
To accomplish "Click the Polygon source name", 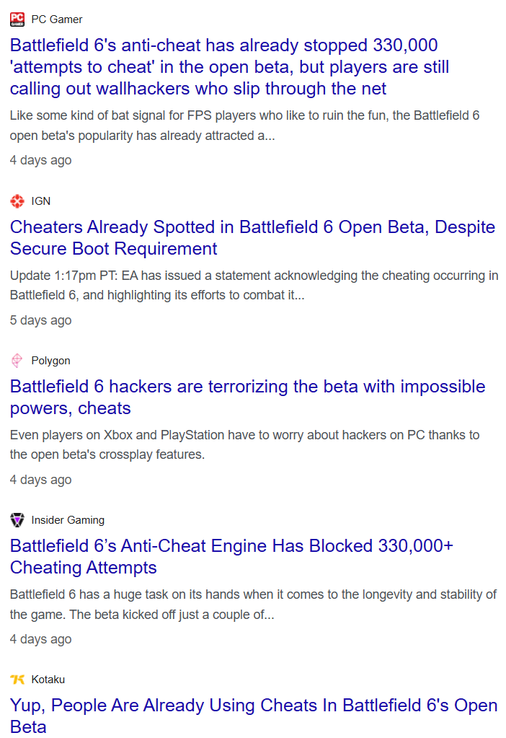I will tap(50, 361).
